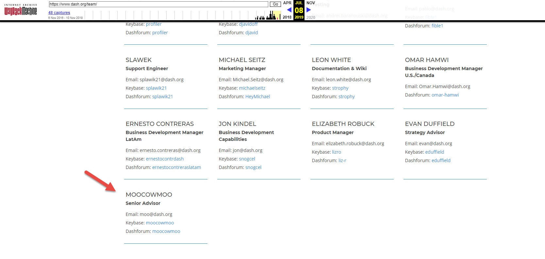The image size is (545, 259).
Task: Click the Support Engineer title
Action: [x=147, y=69]
